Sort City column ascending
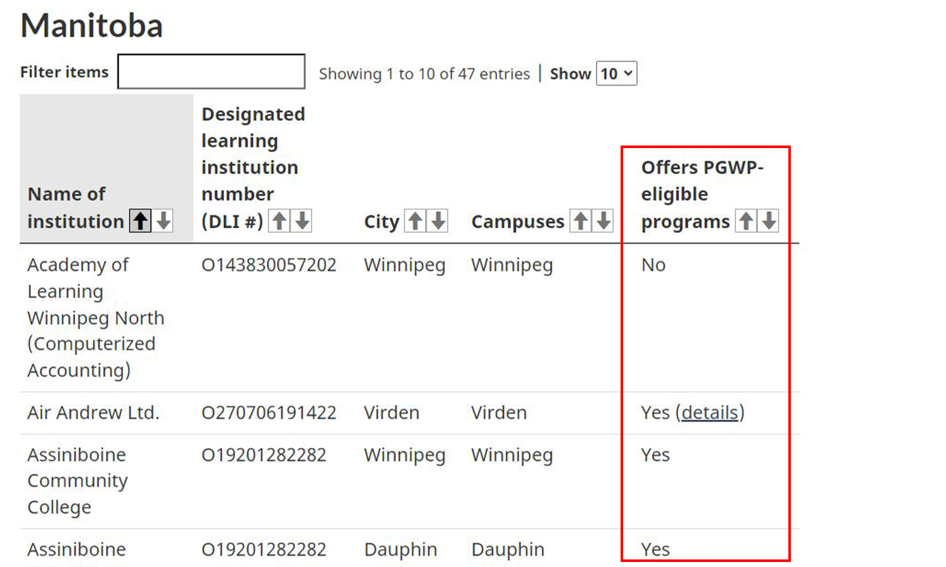Viewport: 946px width, 567px height. tap(416, 220)
